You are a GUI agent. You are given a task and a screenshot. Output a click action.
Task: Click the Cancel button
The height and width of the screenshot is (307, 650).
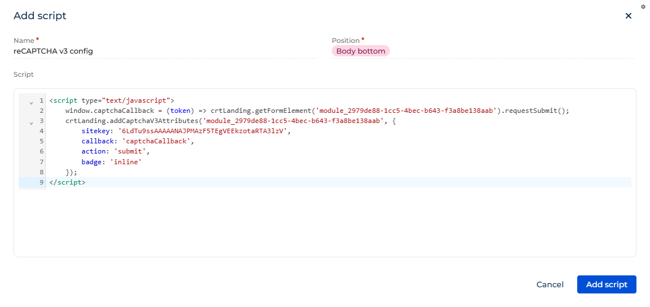click(550, 284)
